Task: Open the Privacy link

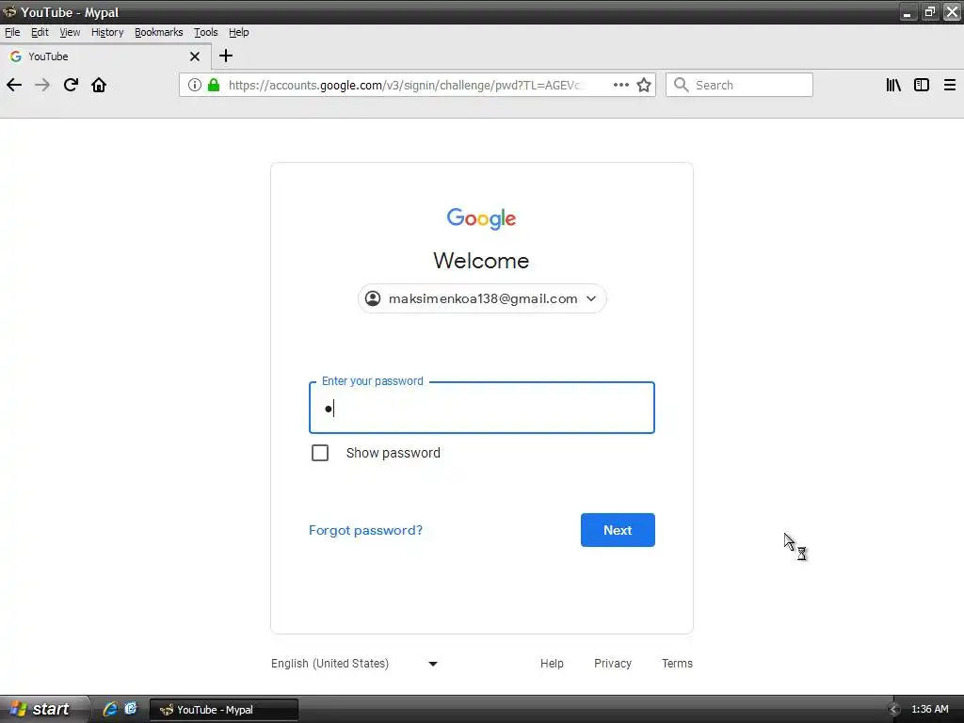Action: (613, 664)
